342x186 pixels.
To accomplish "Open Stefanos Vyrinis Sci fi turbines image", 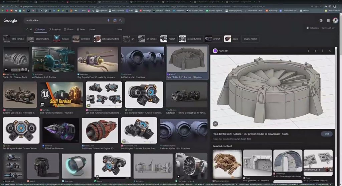I will [x=184, y=130].
